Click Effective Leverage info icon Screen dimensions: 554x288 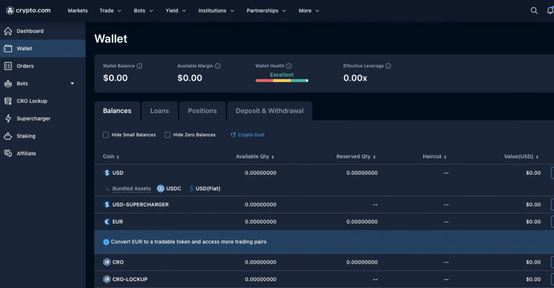click(x=388, y=66)
